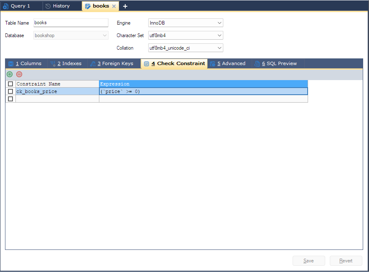Select the ck_books_price constraint name cell

pos(58,91)
